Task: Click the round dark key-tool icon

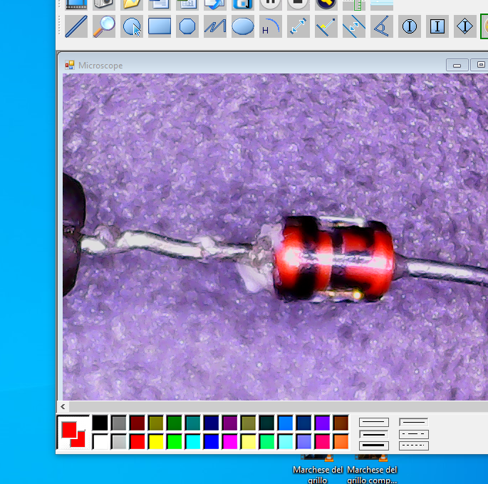Action: point(326,4)
